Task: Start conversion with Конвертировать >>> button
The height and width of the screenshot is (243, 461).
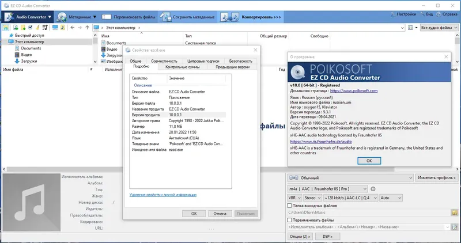Action: coord(251,17)
